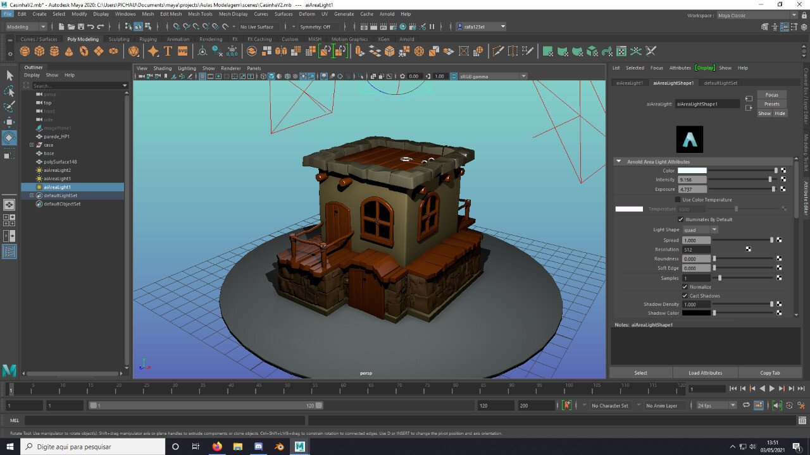
Task: Enable Use Color Temperature
Action: click(676, 199)
